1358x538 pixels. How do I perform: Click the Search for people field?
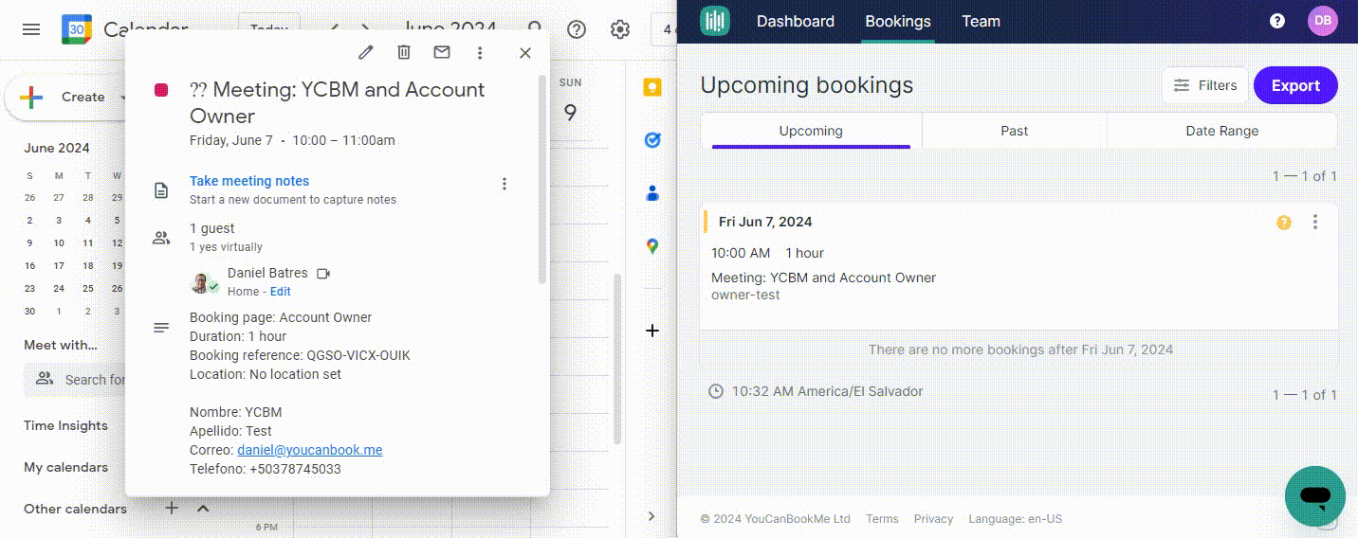(76, 379)
